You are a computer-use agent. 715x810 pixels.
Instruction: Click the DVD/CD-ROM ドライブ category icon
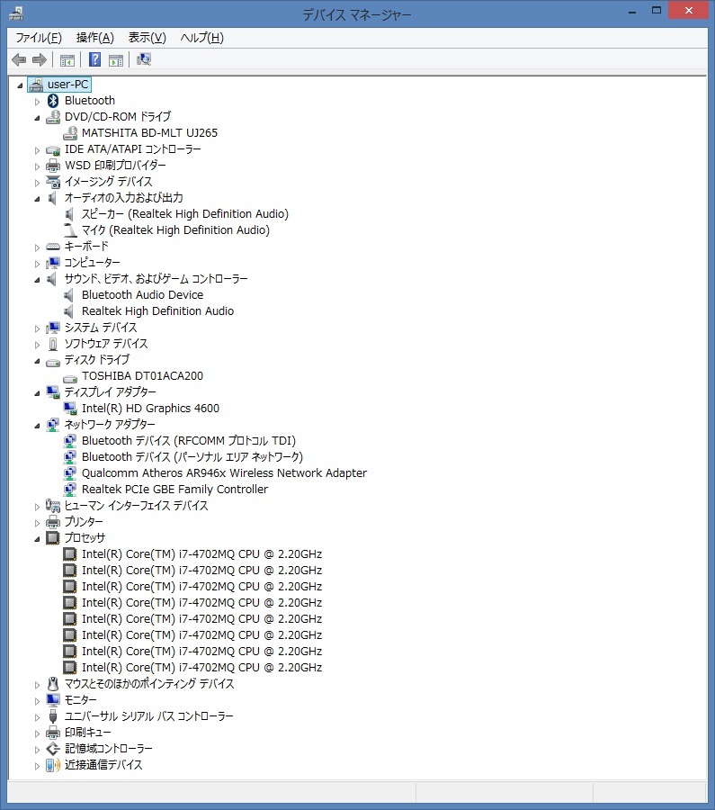click(53, 117)
